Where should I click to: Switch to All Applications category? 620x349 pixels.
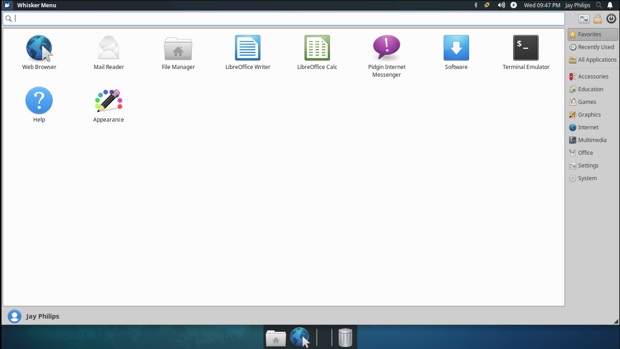pos(593,60)
